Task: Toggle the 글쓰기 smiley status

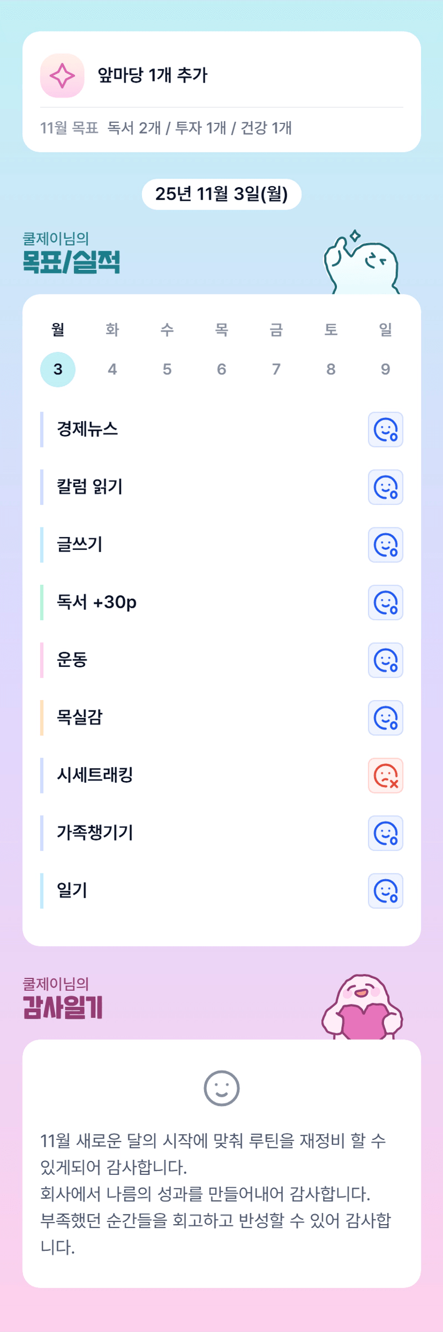Action: (x=385, y=545)
